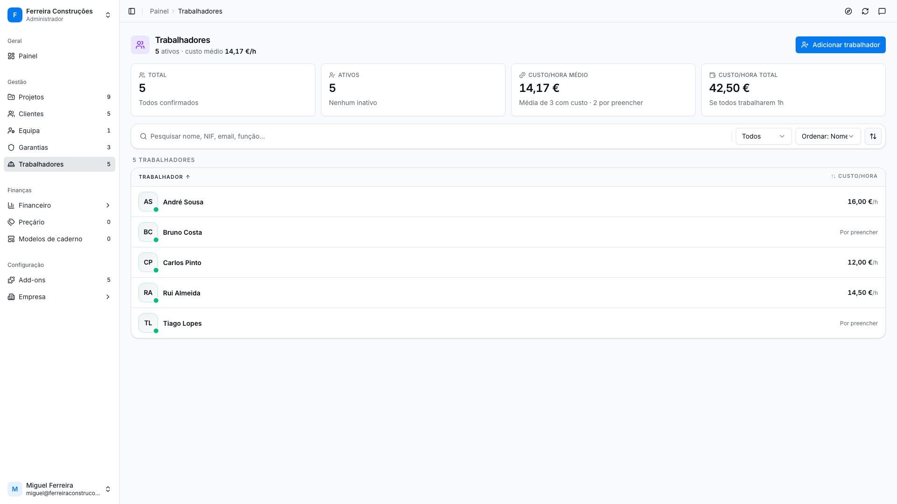Viewport: 897px width, 504px height.
Task: Click the CP avatar for Carlos Pinto
Action: click(148, 262)
